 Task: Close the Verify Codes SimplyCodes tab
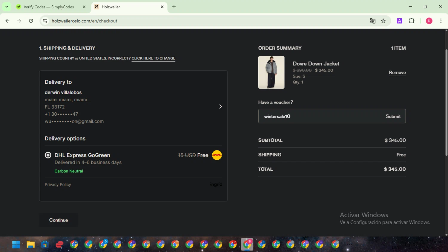84,7
